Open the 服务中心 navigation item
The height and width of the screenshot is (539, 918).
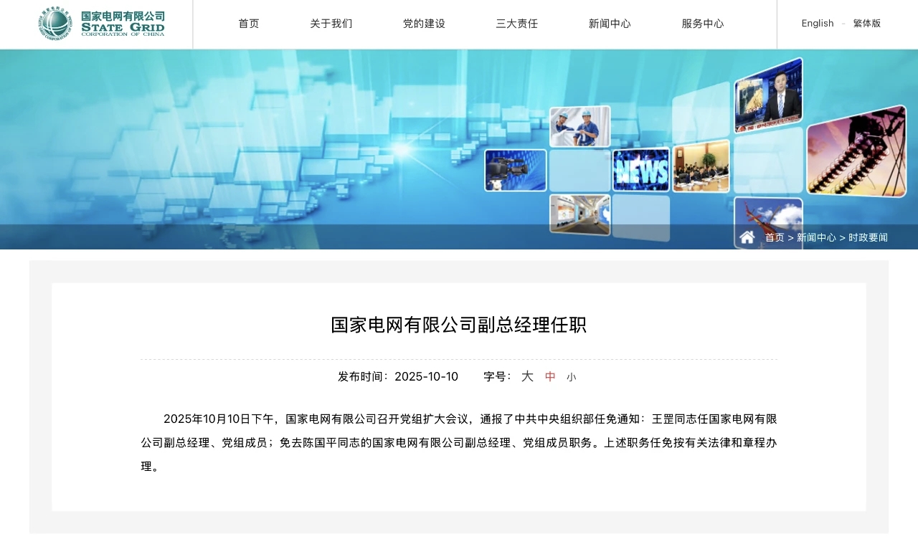pos(703,24)
